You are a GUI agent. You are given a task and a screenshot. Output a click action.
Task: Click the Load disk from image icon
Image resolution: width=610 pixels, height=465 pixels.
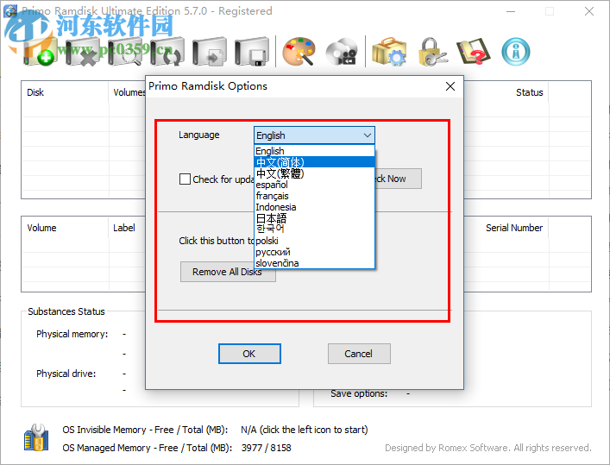point(210,52)
